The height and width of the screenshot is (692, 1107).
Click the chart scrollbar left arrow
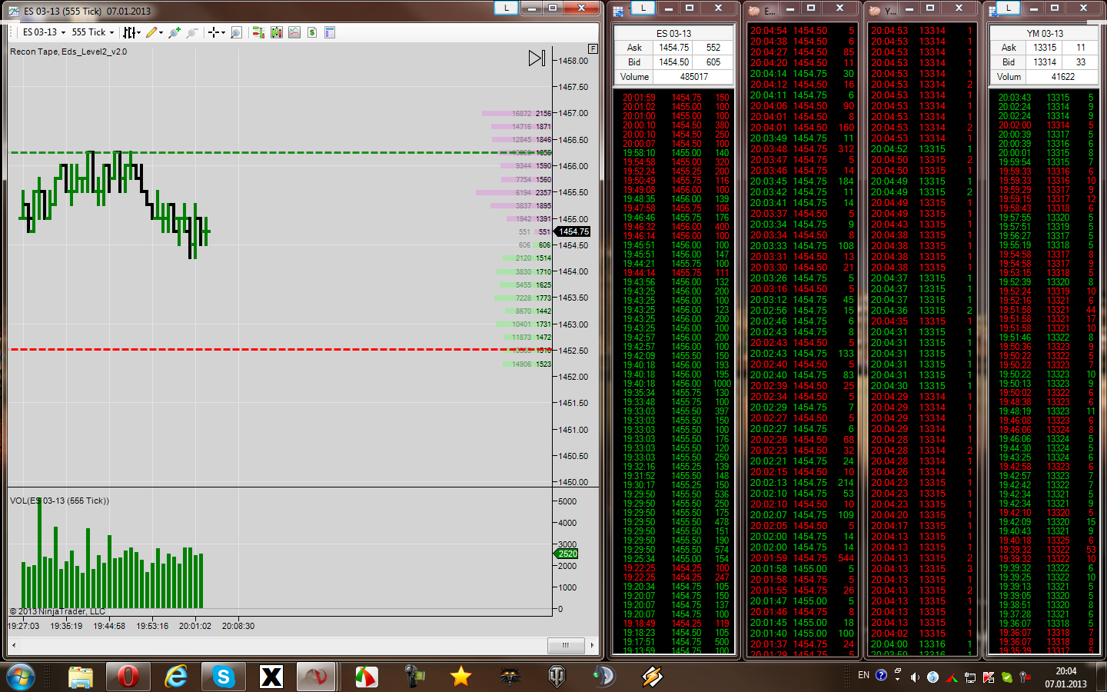coord(13,645)
